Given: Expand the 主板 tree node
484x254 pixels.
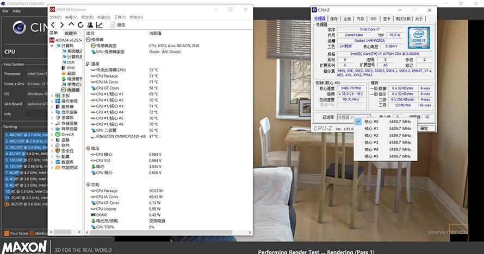Looking at the screenshot, I should (52, 96).
